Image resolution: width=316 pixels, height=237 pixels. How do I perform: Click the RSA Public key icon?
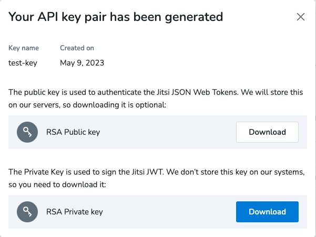point(26,132)
